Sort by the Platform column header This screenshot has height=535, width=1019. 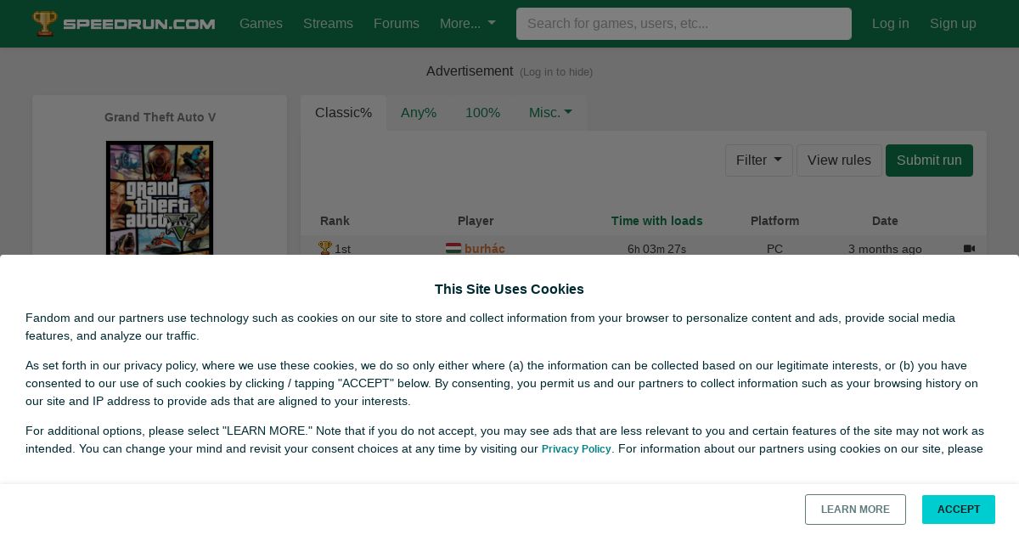pyautogui.click(x=774, y=221)
